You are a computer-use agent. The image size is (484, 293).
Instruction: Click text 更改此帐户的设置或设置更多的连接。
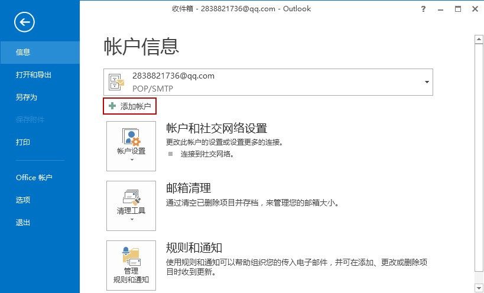tap(225, 142)
